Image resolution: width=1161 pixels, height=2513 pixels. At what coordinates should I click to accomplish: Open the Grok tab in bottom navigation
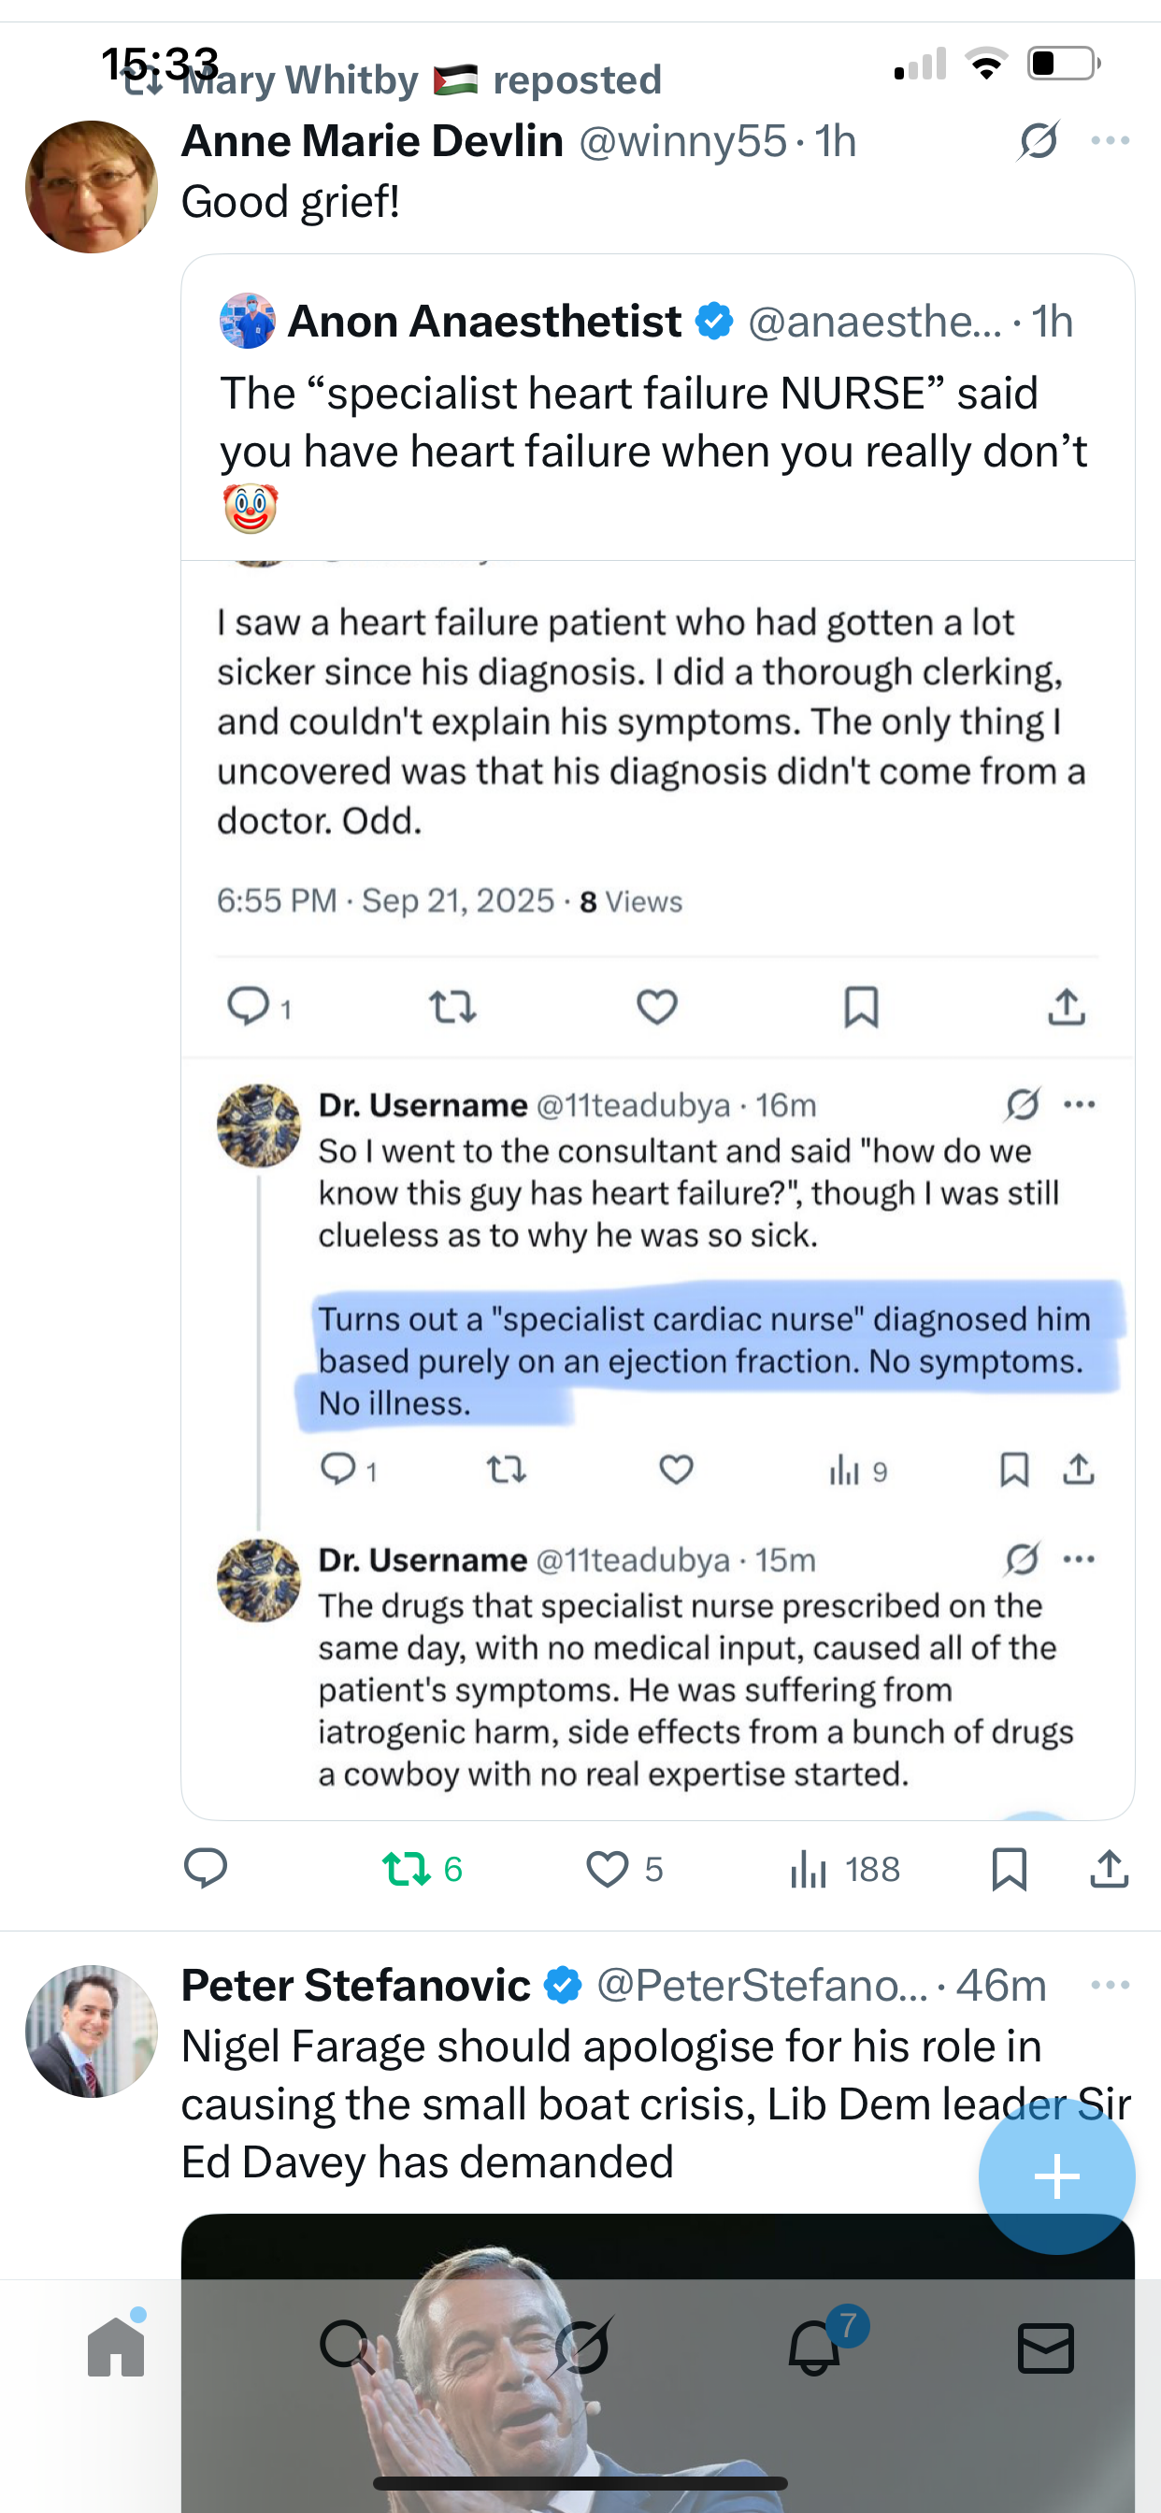click(581, 2347)
